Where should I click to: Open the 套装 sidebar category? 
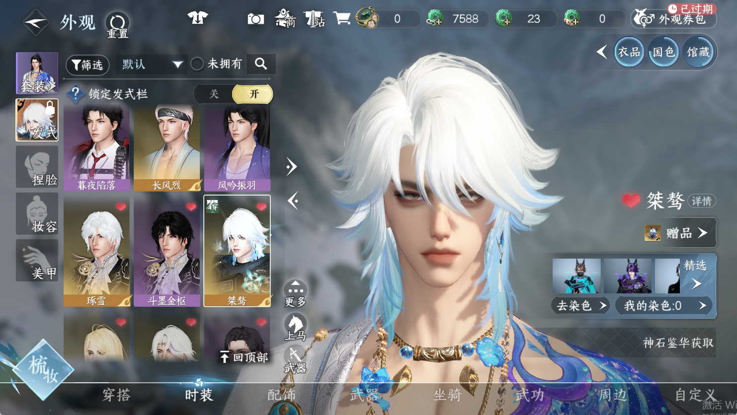tap(37, 73)
